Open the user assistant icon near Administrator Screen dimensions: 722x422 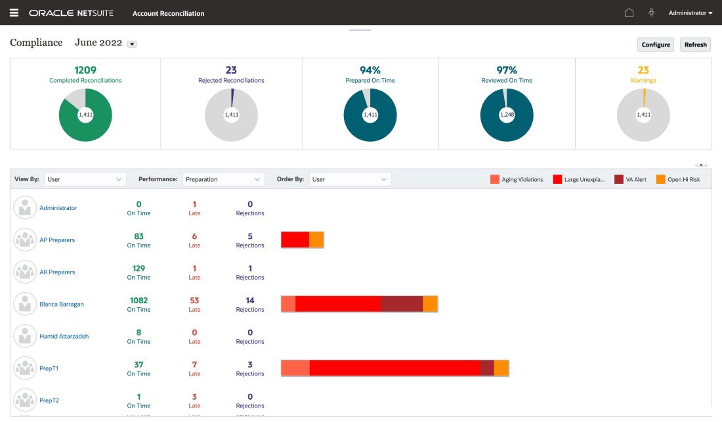click(651, 12)
